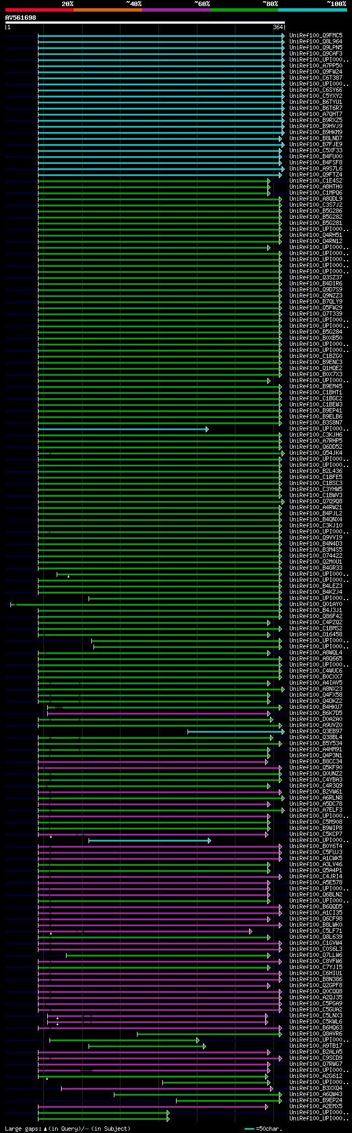Select the UniRef100_A1CI35 label
352x1133 pixels.
pos(316,912)
